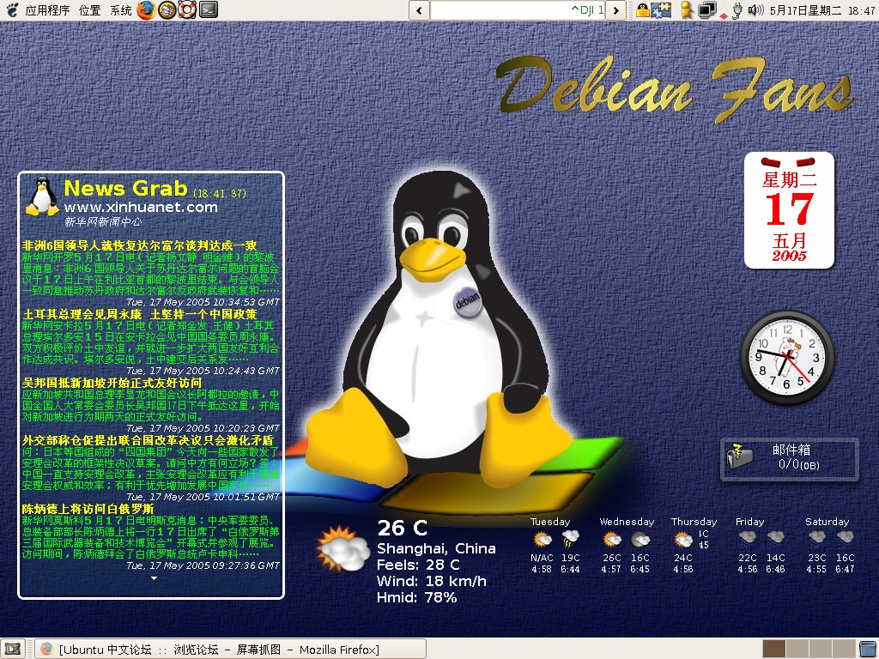
Task: Open headline 外交部称仓促提出联合国改革决议只会激化矛盾
Action: (148, 440)
